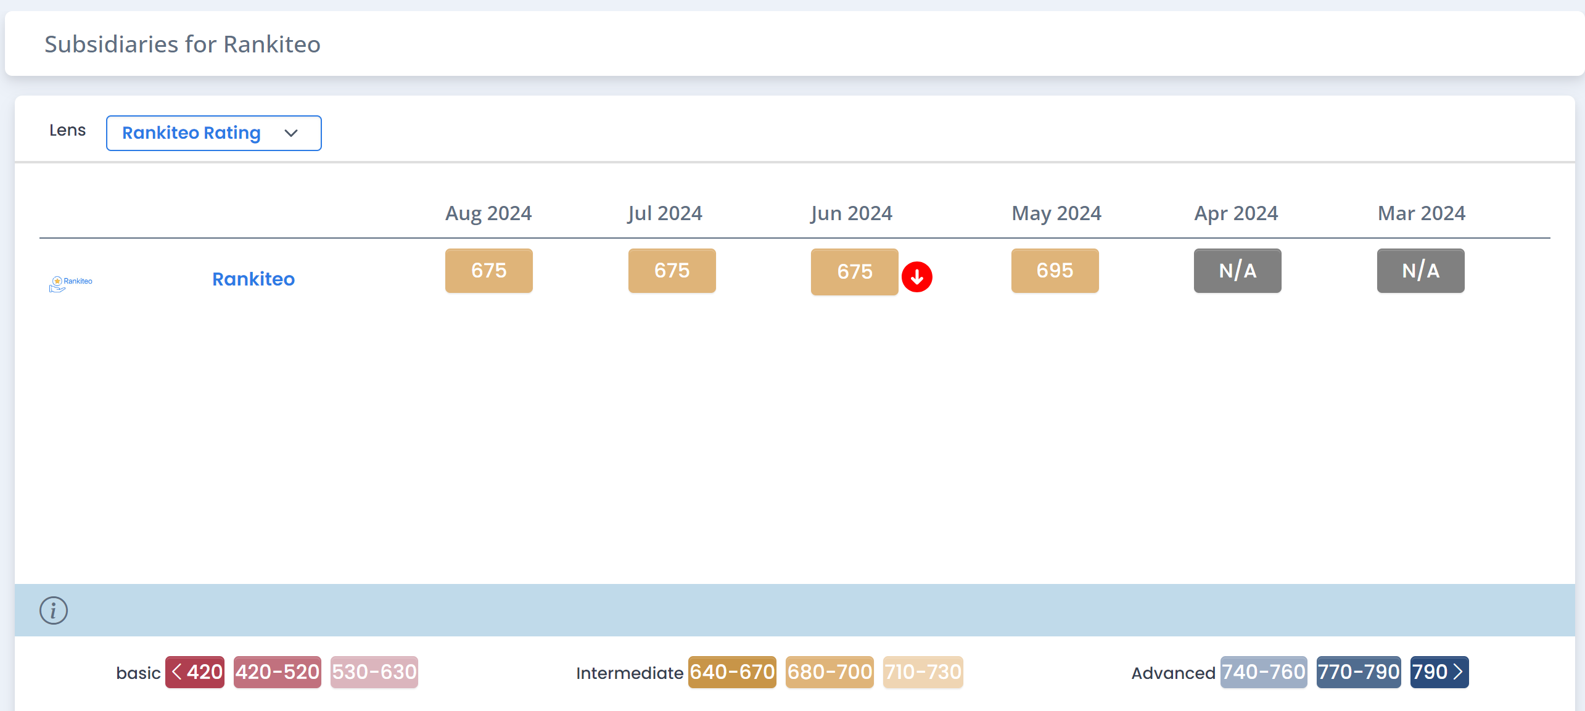The height and width of the screenshot is (711, 1585).
Task: Click the Aug 2024 column header
Action: [x=488, y=213]
